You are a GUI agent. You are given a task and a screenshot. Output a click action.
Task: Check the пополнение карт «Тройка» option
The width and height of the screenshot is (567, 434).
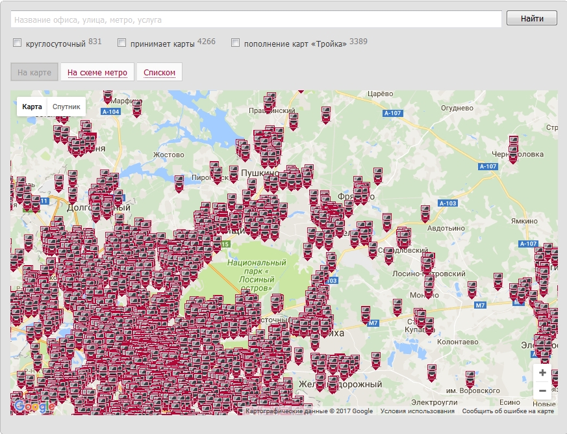(235, 44)
